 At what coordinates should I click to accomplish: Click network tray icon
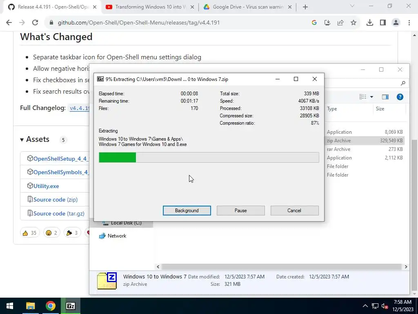[375, 306]
